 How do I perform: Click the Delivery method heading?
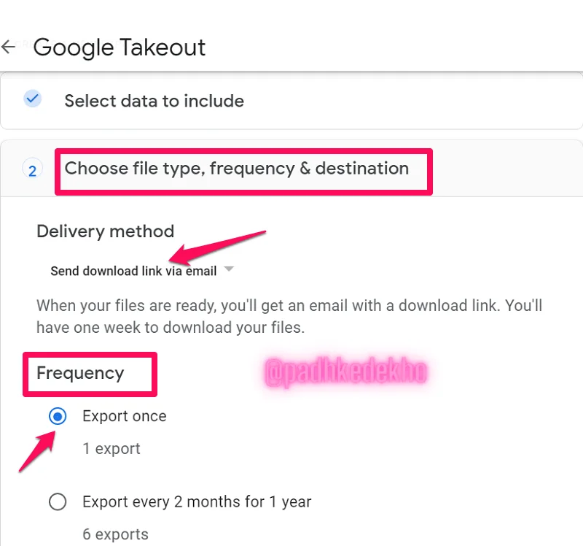(x=105, y=231)
